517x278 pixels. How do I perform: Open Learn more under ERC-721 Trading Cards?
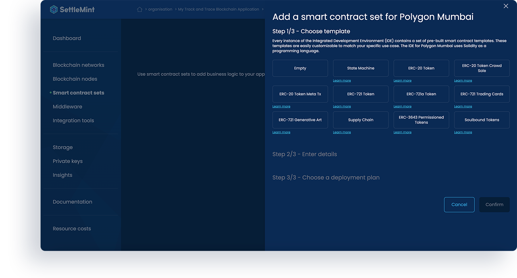click(463, 106)
